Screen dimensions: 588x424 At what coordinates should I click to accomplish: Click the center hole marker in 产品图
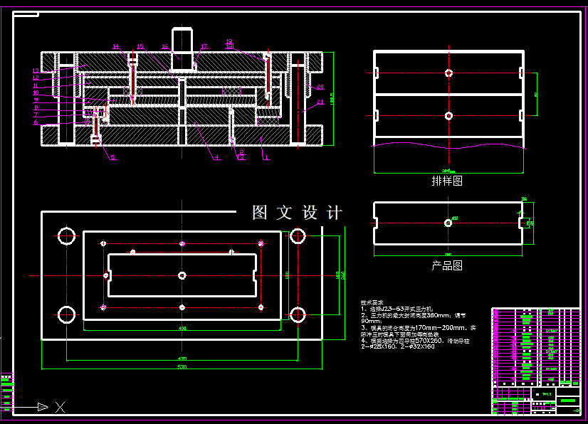click(448, 221)
